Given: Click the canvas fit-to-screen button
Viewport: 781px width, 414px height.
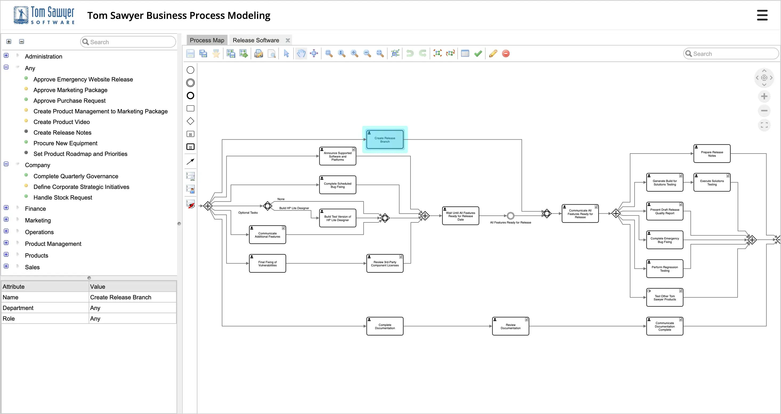Looking at the screenshot, I should (764, 125).
